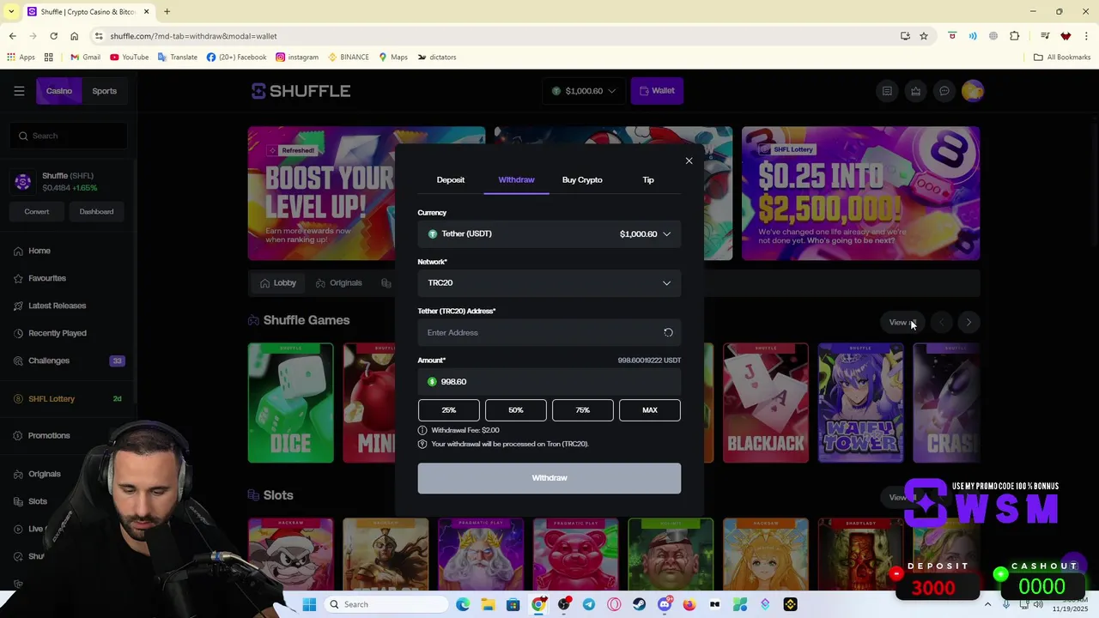This screenshot has height=618, width=1099.
Task: Open the chat icon in header
Action: point(944,91)
